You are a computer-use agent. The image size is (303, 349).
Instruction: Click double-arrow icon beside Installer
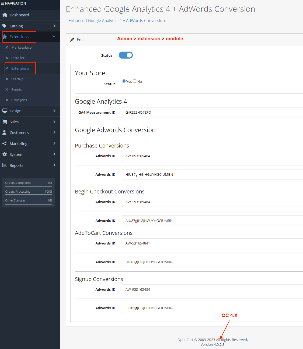(x=7, y=58)
